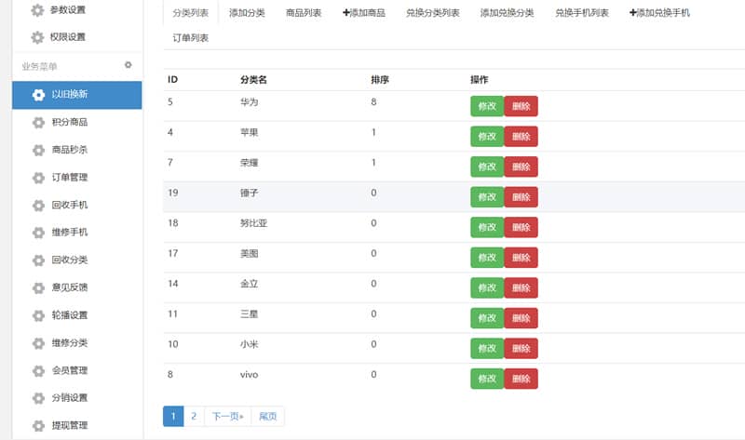Switch to the 商品列表 tab
The width and height of the screenshot is (745, 440).
click(304, 13)
